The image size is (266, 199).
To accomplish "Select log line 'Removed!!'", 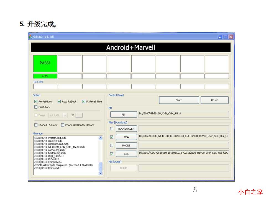I will pos(47,168).
